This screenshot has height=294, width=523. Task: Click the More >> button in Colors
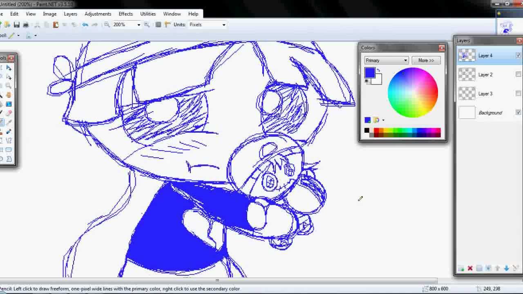426,60
